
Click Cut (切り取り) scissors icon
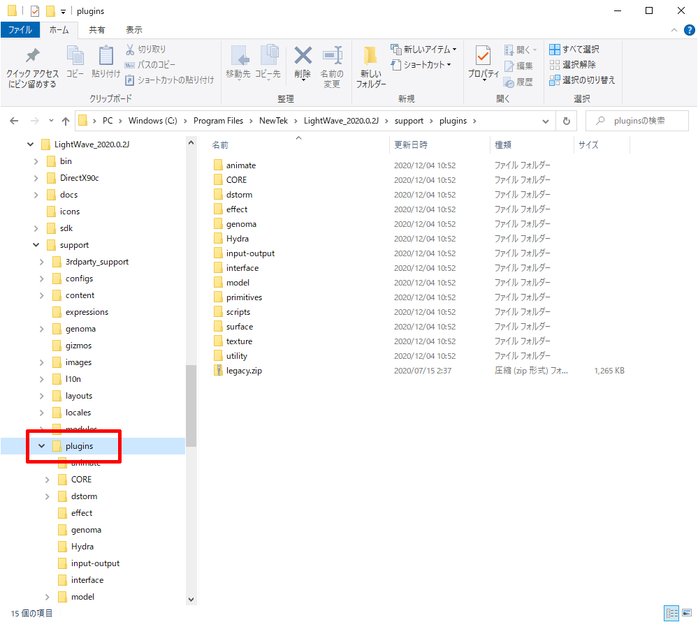coord(130,50)
